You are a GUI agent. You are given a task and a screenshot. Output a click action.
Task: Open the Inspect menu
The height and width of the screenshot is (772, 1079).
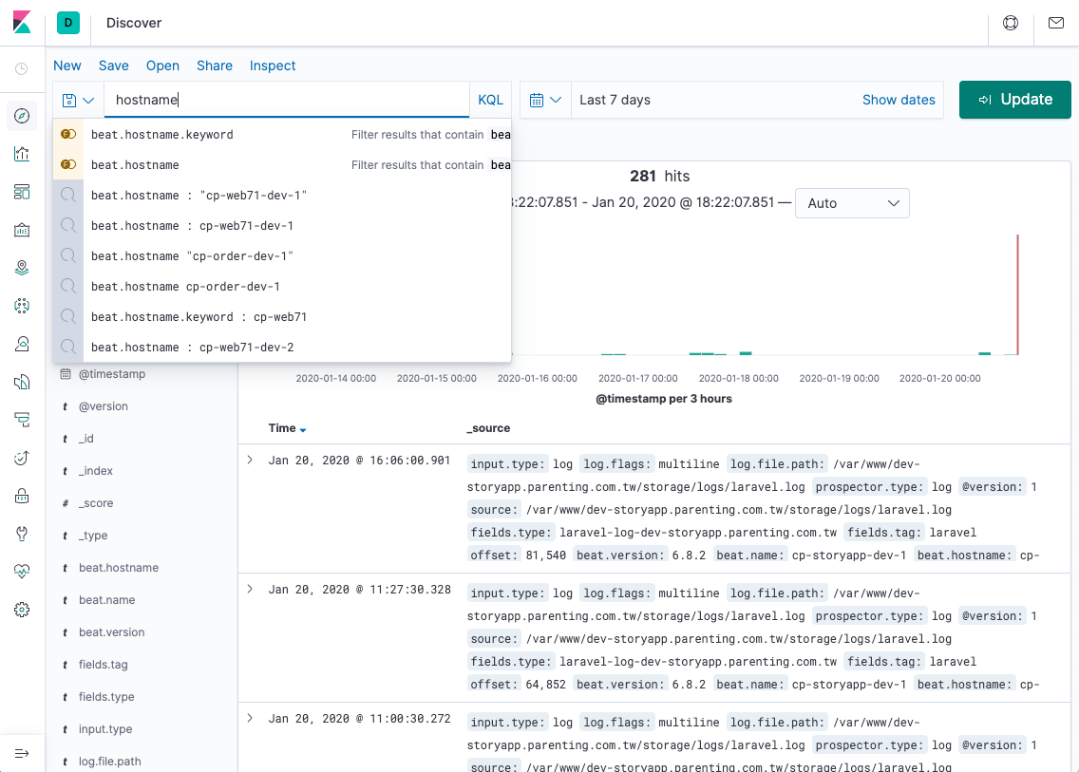click(272, 66)
